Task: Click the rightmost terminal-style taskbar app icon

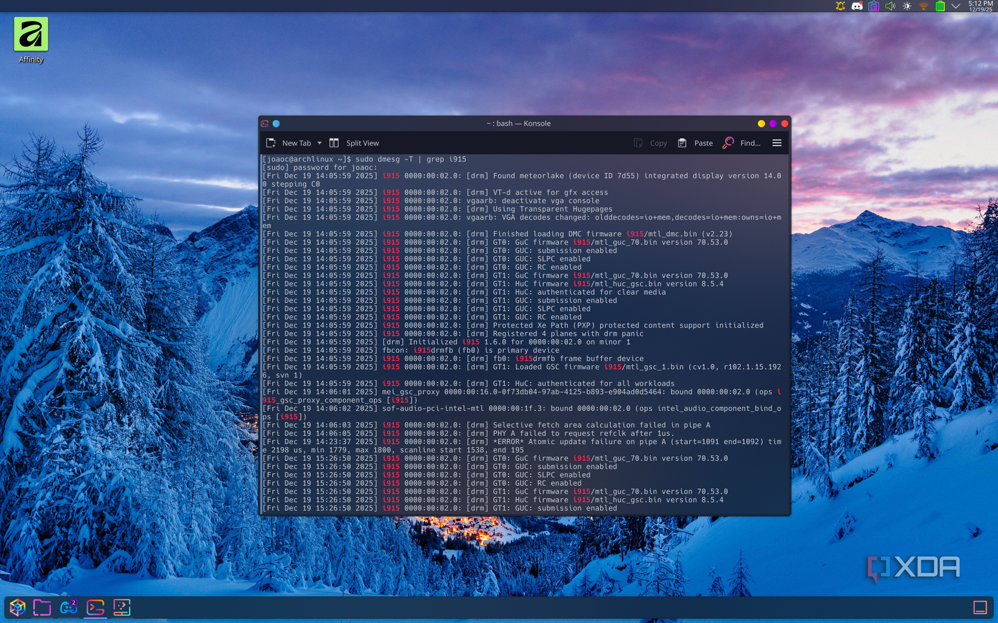Action: tap(122, 607)
